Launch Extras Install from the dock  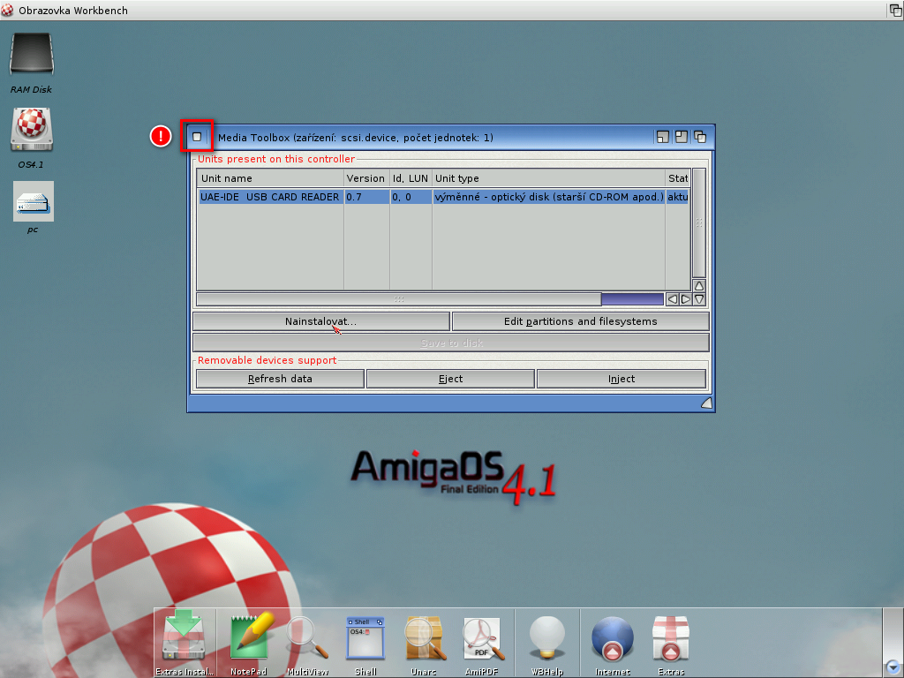[x=184, y=636]
